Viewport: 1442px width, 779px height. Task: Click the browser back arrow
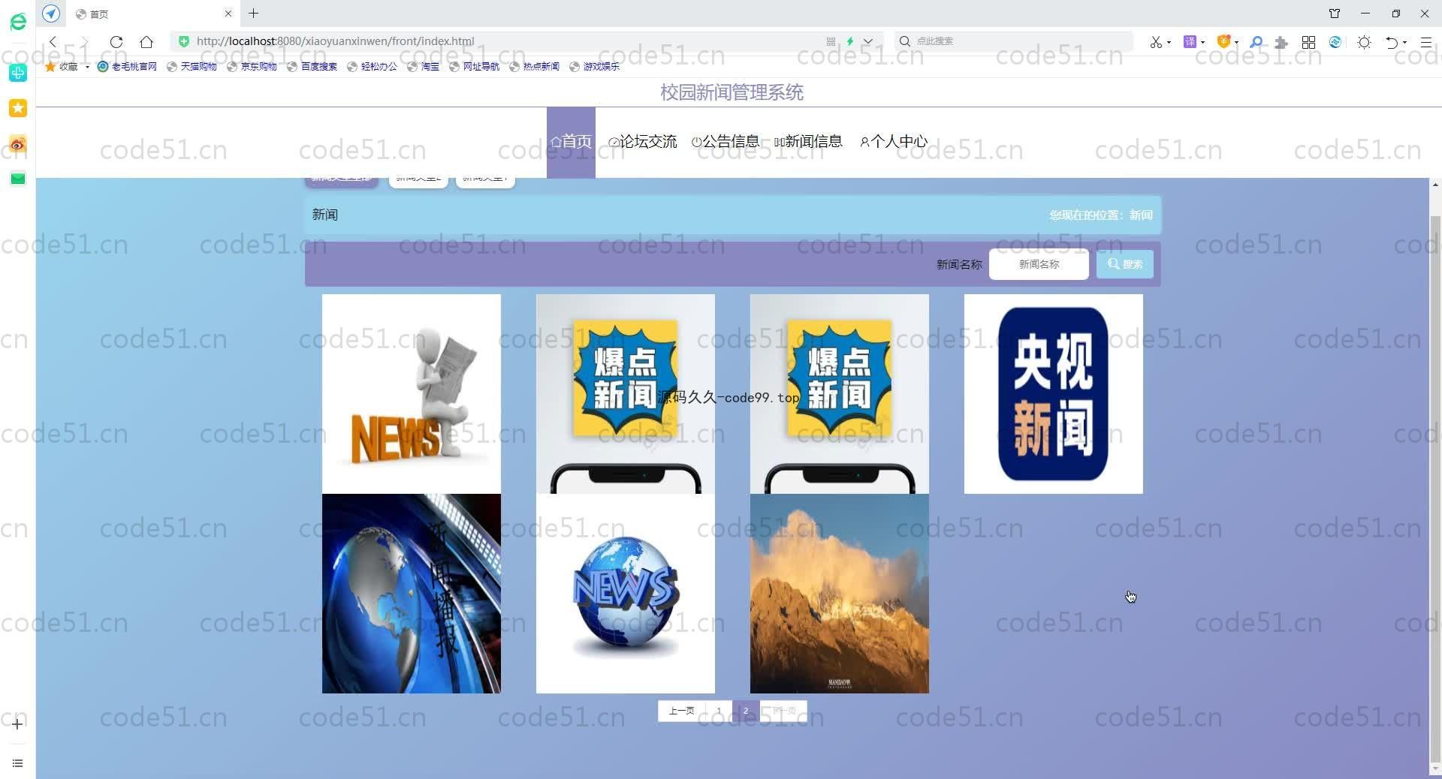point(53,41)
